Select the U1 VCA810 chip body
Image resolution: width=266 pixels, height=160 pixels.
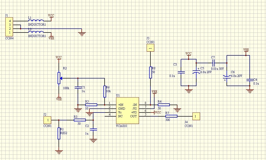[x=128, y=110]
